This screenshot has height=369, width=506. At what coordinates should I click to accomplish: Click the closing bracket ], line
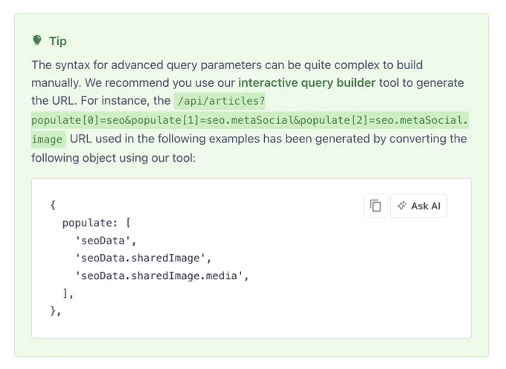68,294
